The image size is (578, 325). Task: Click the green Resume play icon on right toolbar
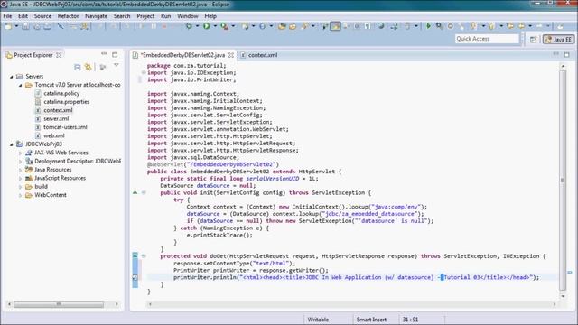(x=428, y=26)
